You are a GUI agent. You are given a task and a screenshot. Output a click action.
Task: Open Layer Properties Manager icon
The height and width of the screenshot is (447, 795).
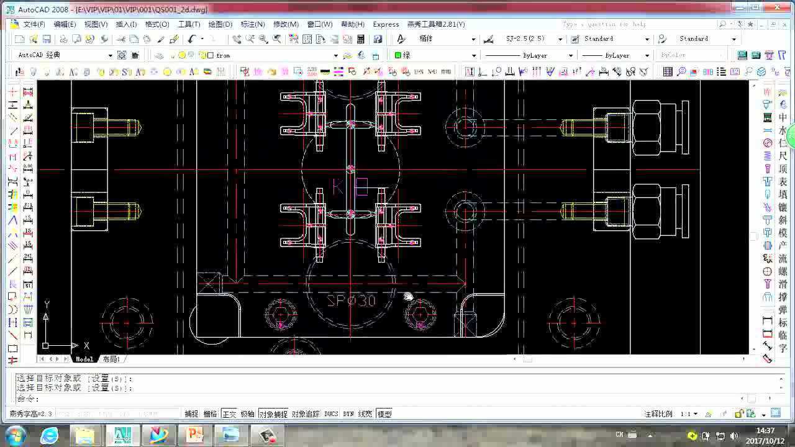160,55
